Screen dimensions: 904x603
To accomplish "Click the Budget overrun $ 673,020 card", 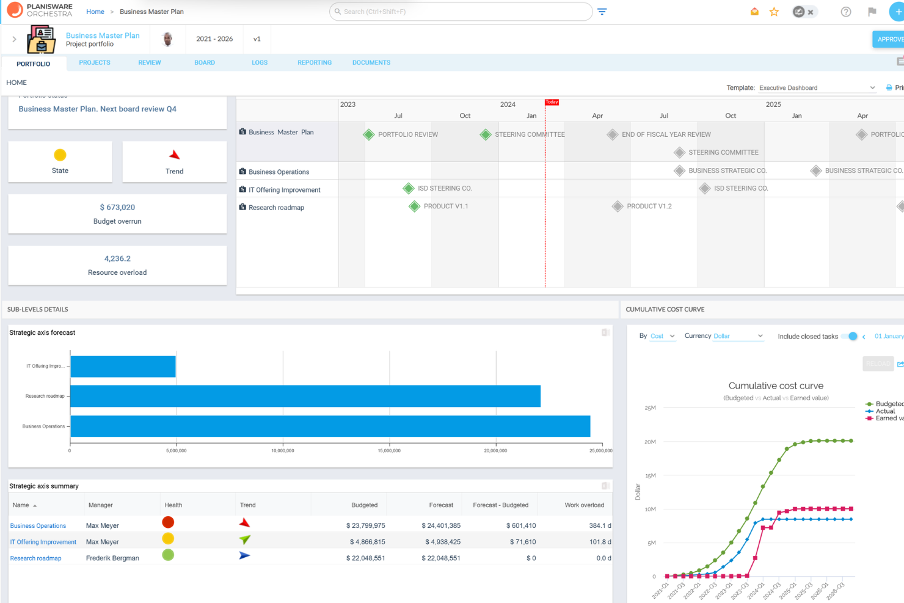I will (x=117, y=214).
